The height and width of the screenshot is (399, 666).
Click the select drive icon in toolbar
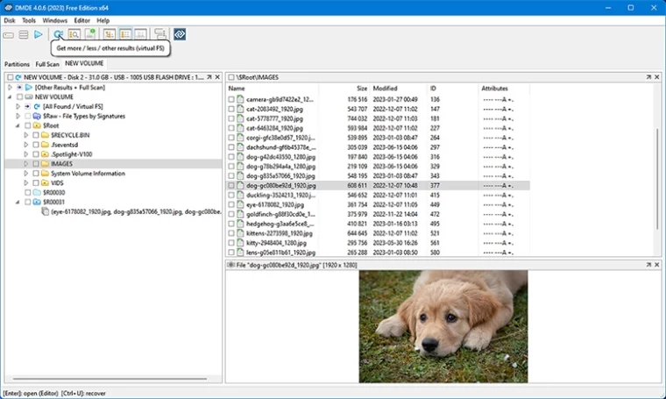coord(9,34)
